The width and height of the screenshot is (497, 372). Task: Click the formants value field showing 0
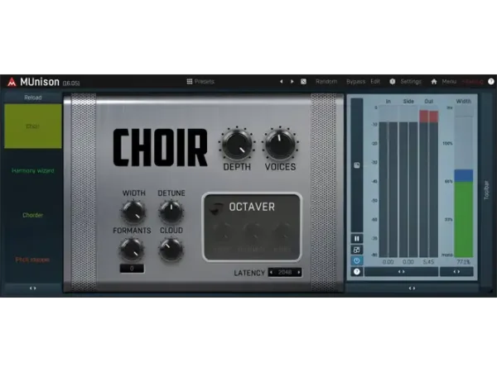(132, 269)
